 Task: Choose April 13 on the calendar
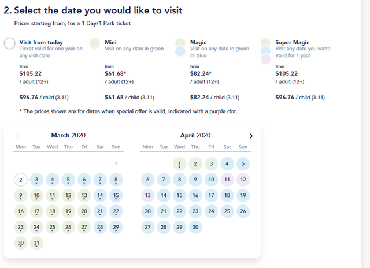coord(148,195)
